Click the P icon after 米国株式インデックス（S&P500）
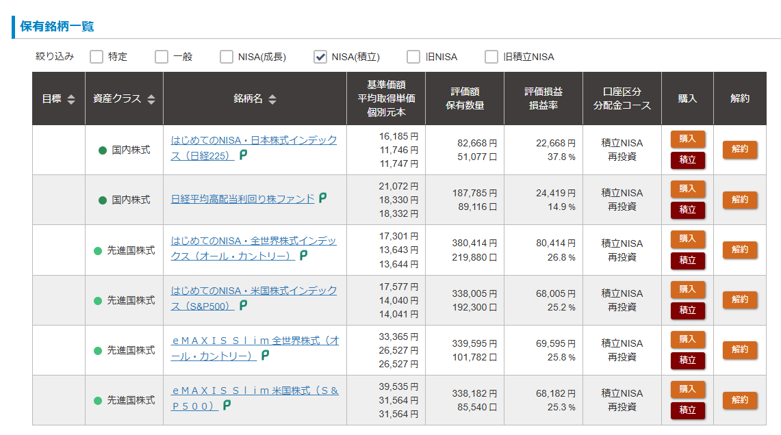This screenshot has height=435, width=781. point(243,305)
